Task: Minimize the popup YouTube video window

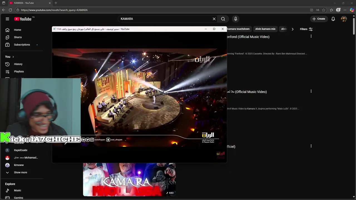Action: (x=206, y=29)
